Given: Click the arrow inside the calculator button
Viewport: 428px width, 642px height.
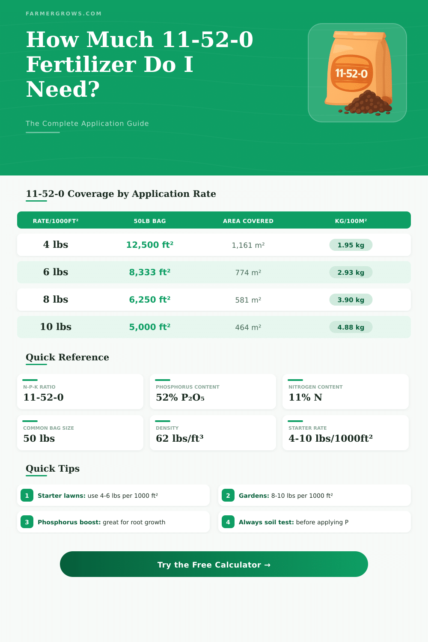Looking at the screenshot, I should [x=268, y=565].
